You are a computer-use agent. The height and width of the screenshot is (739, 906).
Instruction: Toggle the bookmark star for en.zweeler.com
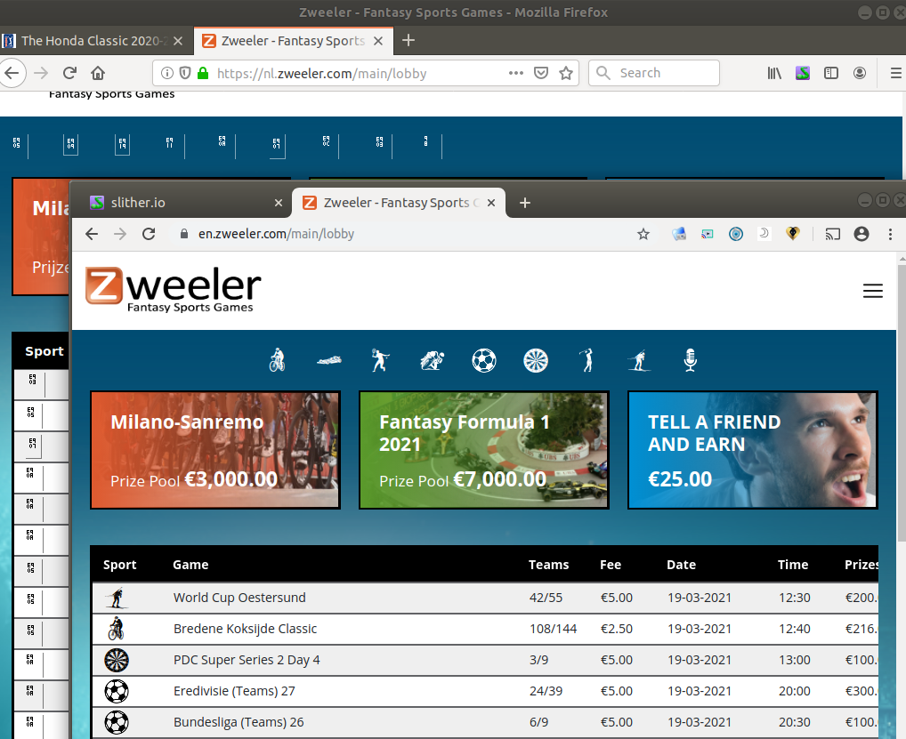tap(643, 233)
